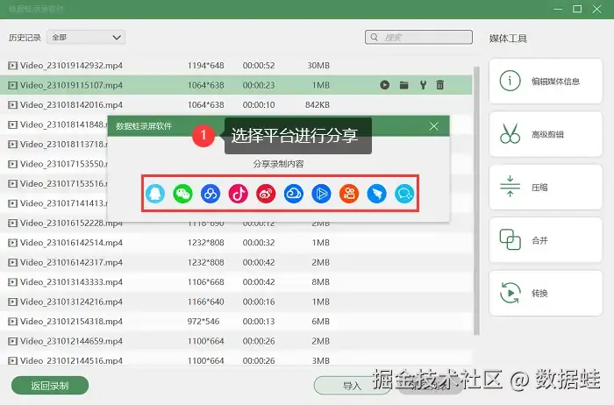This screenshot has height=405, width=614.
Task: Click the 1194*648 resolution cell
Action: click(206, 66)
